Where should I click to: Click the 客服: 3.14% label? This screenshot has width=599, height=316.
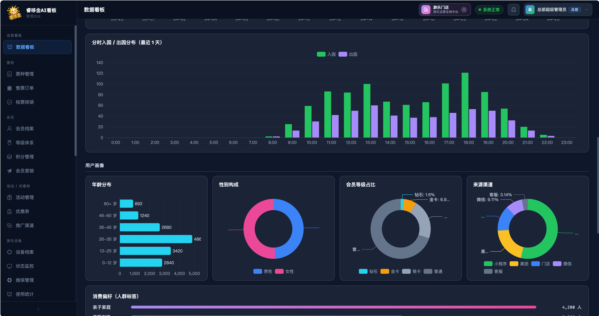[x=500, y=195]
